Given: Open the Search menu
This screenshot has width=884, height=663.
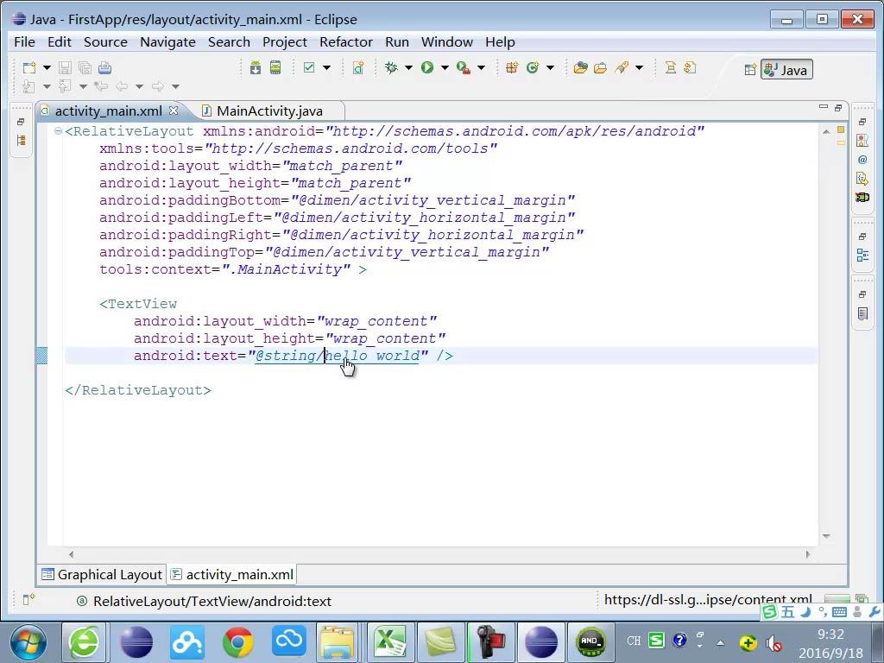Looking at the screenshot, I should 229,41.
